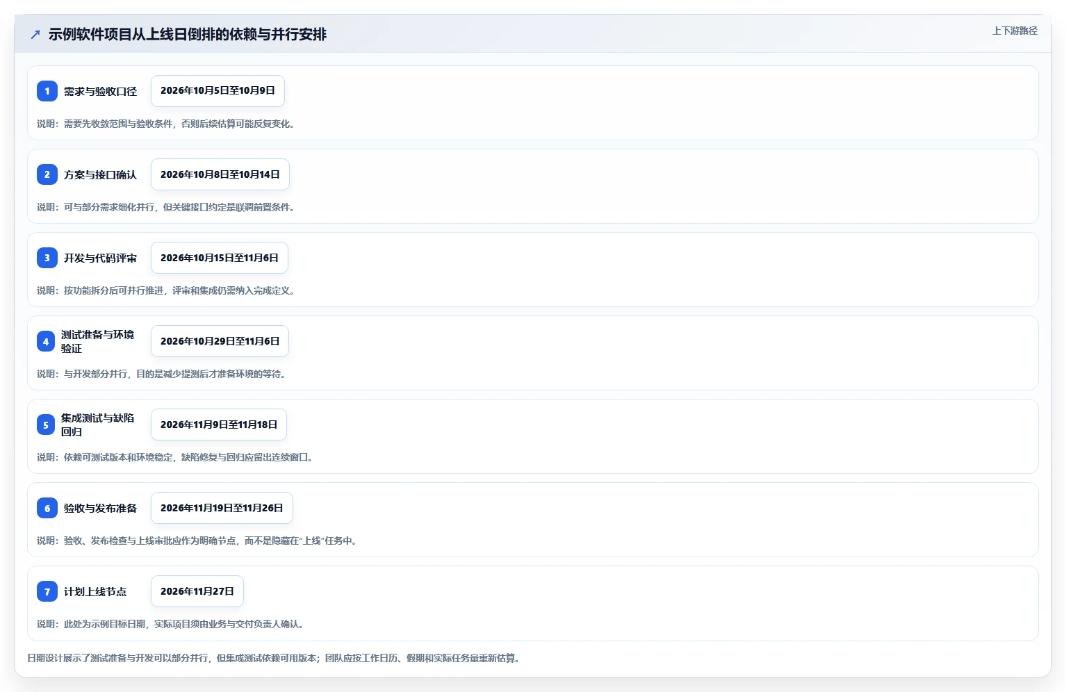
Task: Click the 开发与代码评审 step name
Action: (100, 258)
